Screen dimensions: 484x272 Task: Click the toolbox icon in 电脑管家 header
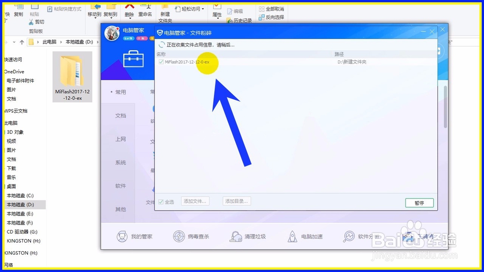coord(134,58)
